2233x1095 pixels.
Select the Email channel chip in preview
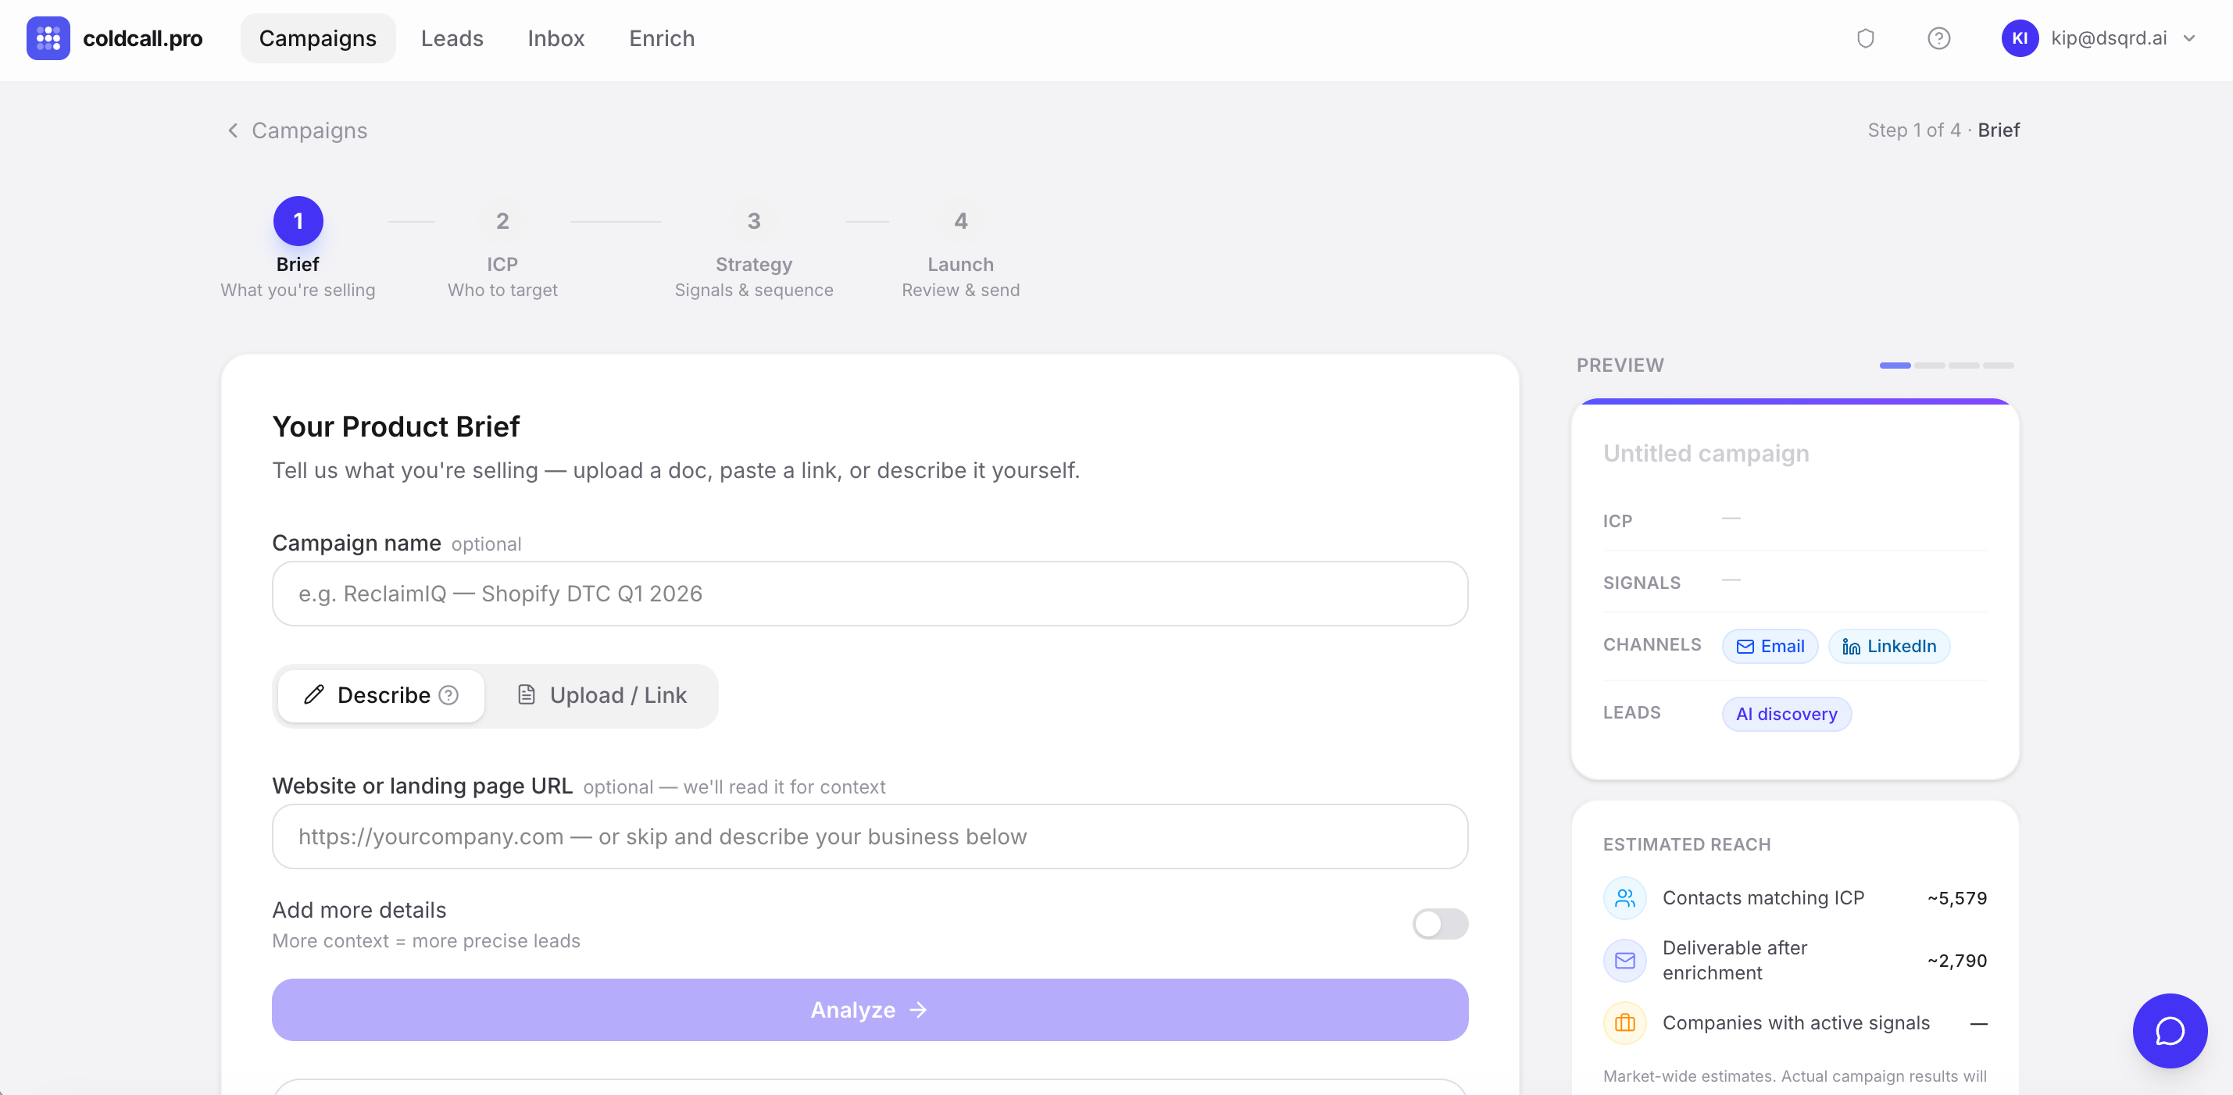(1769, 646)
